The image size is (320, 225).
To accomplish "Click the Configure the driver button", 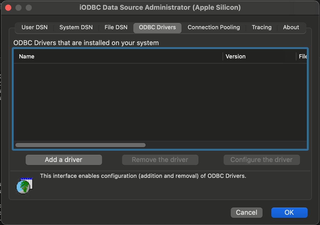I will (262, 160).
